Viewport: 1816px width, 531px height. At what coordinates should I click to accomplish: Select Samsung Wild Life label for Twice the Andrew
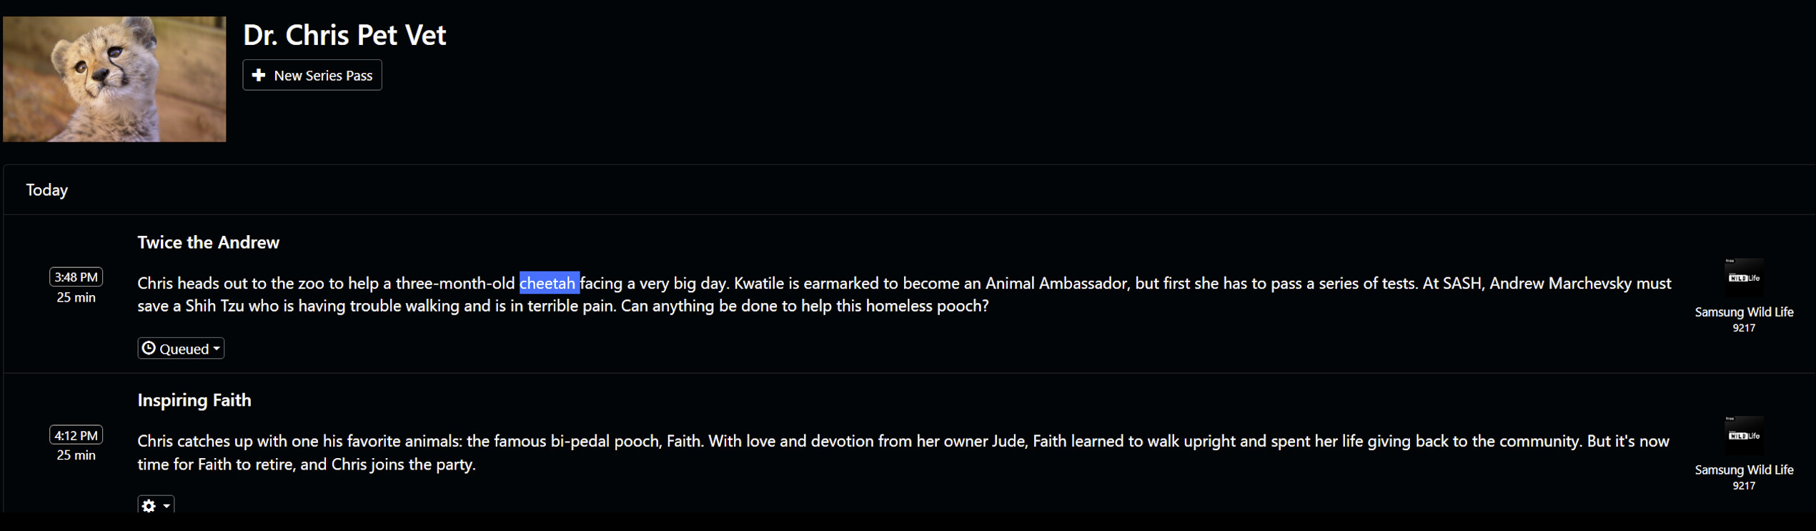pos(1744,312)
